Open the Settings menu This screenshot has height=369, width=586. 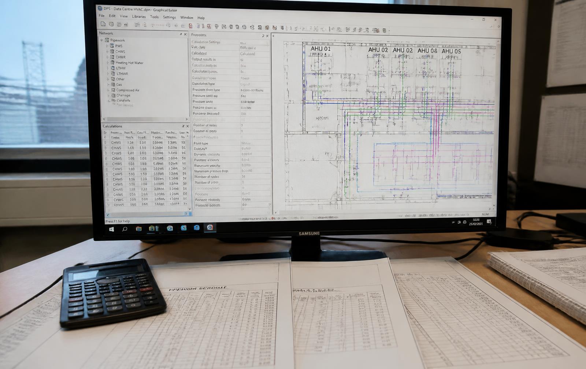pyautogui.click(x=169, y=17)
